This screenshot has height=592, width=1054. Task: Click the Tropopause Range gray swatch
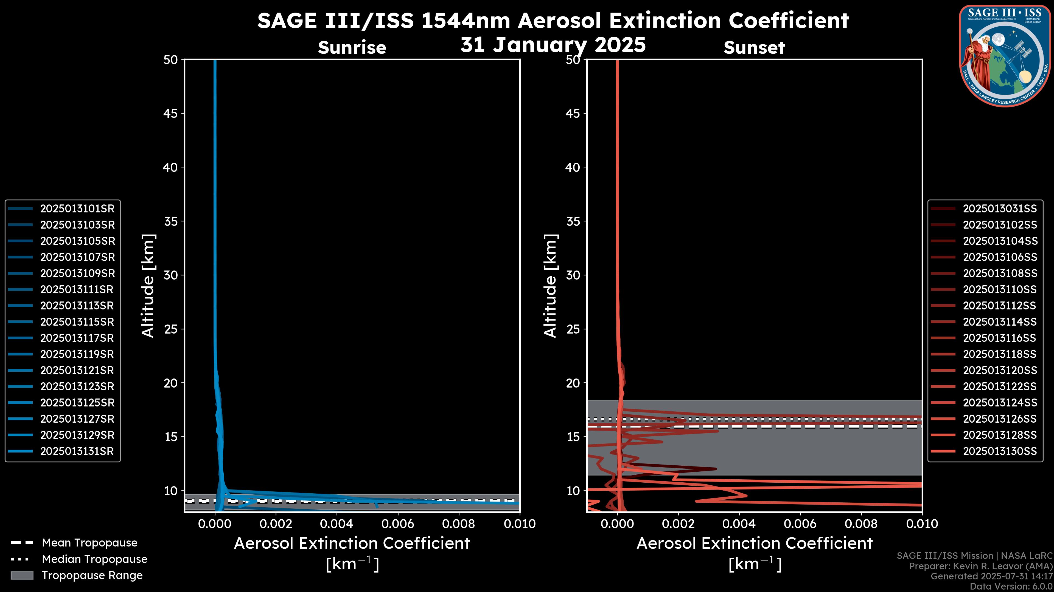click(22, 575)
